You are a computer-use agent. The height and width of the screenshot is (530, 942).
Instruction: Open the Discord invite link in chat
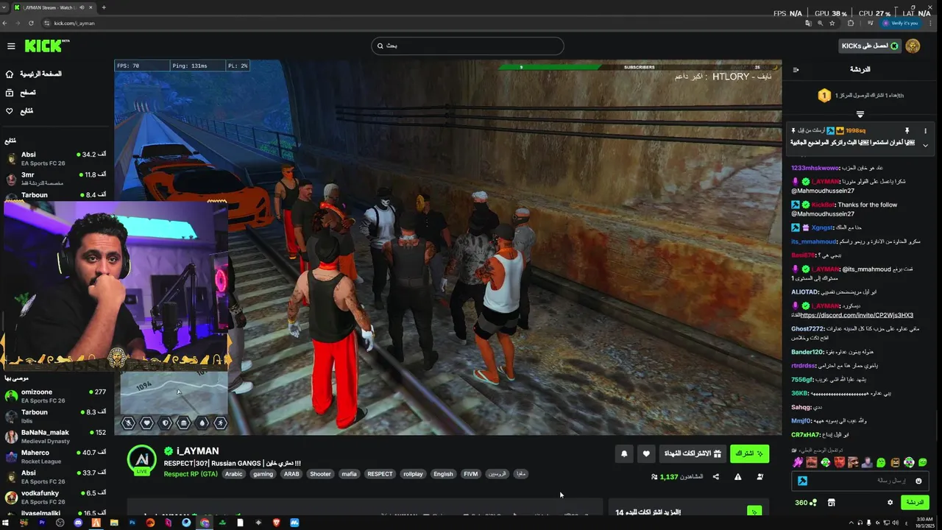(x=857, y=315)
